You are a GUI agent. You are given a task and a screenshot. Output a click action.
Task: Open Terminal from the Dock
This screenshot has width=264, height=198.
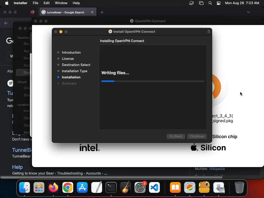coord(111,187)
